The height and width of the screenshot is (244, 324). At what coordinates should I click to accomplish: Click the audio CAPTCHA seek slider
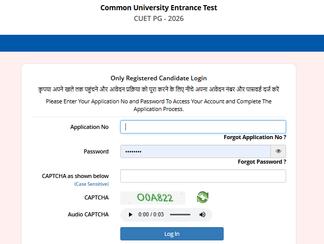[x=180, y=214]
